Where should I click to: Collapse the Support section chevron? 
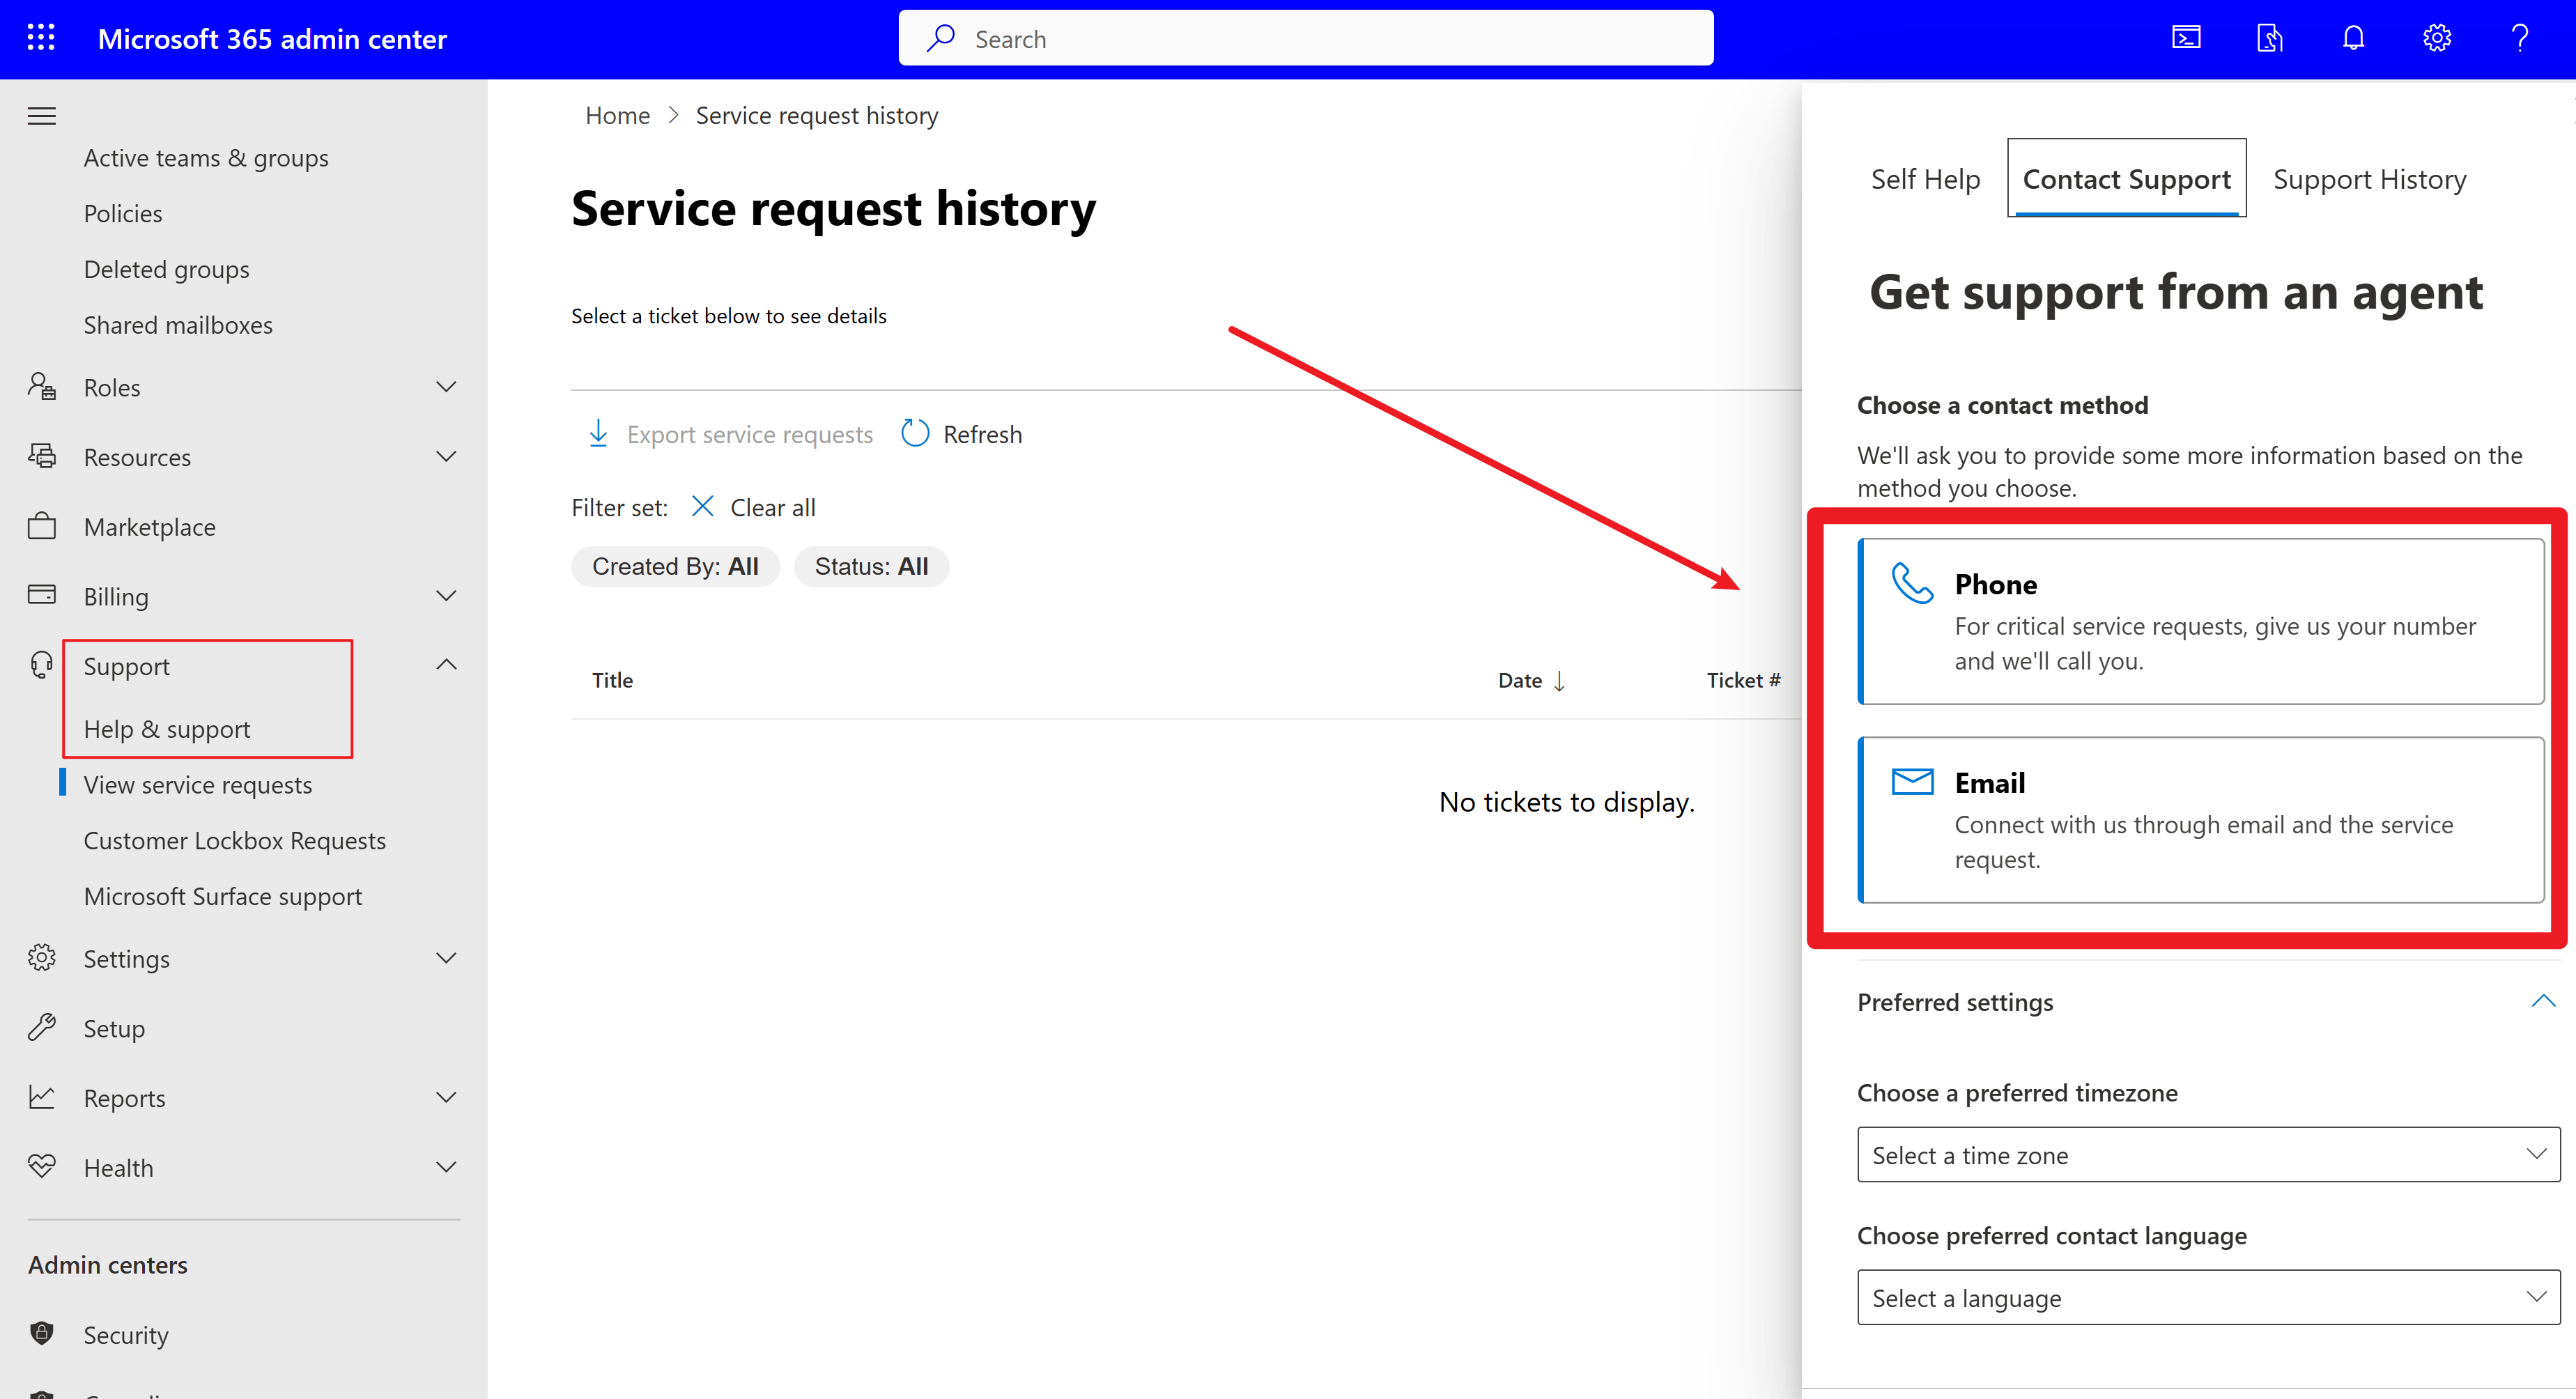446,665
